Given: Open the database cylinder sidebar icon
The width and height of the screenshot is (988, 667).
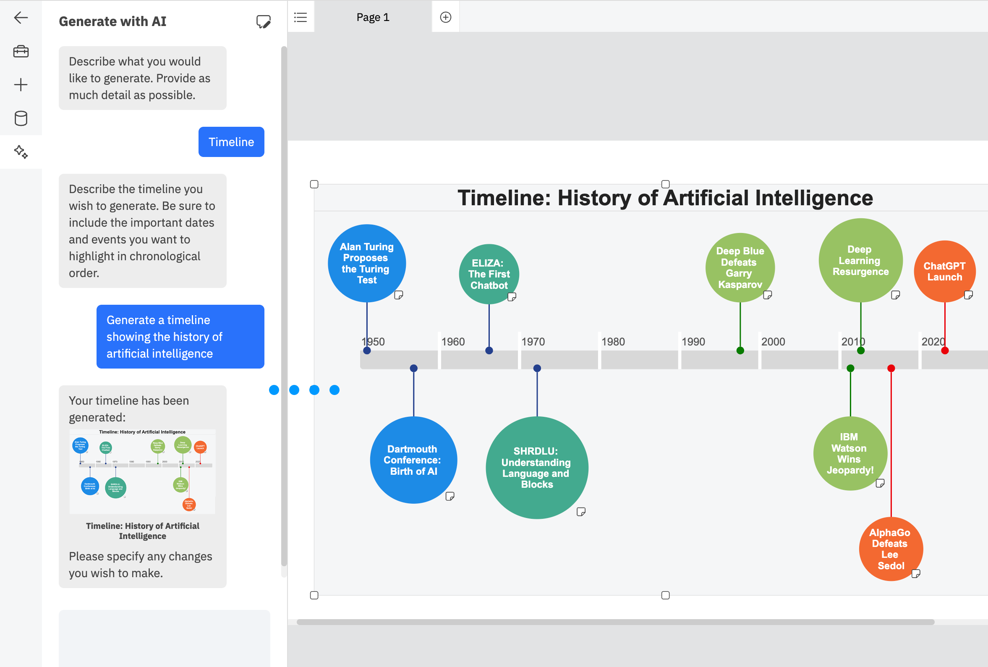Looking at the screenshot, I should tap(21, 118).
